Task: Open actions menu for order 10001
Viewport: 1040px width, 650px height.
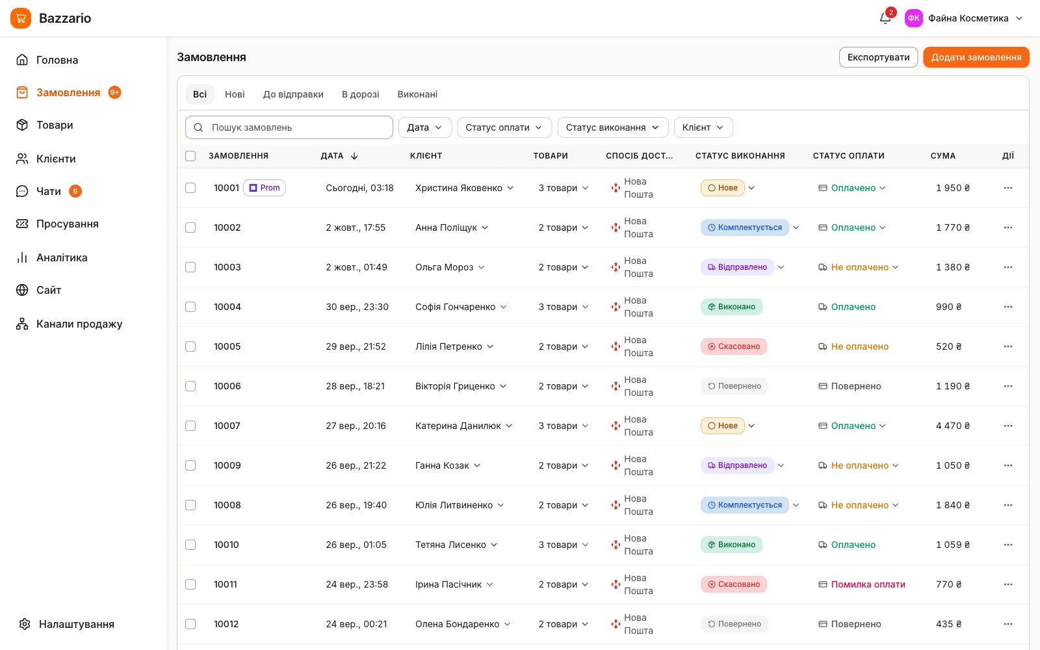Action: [1008, 188]
